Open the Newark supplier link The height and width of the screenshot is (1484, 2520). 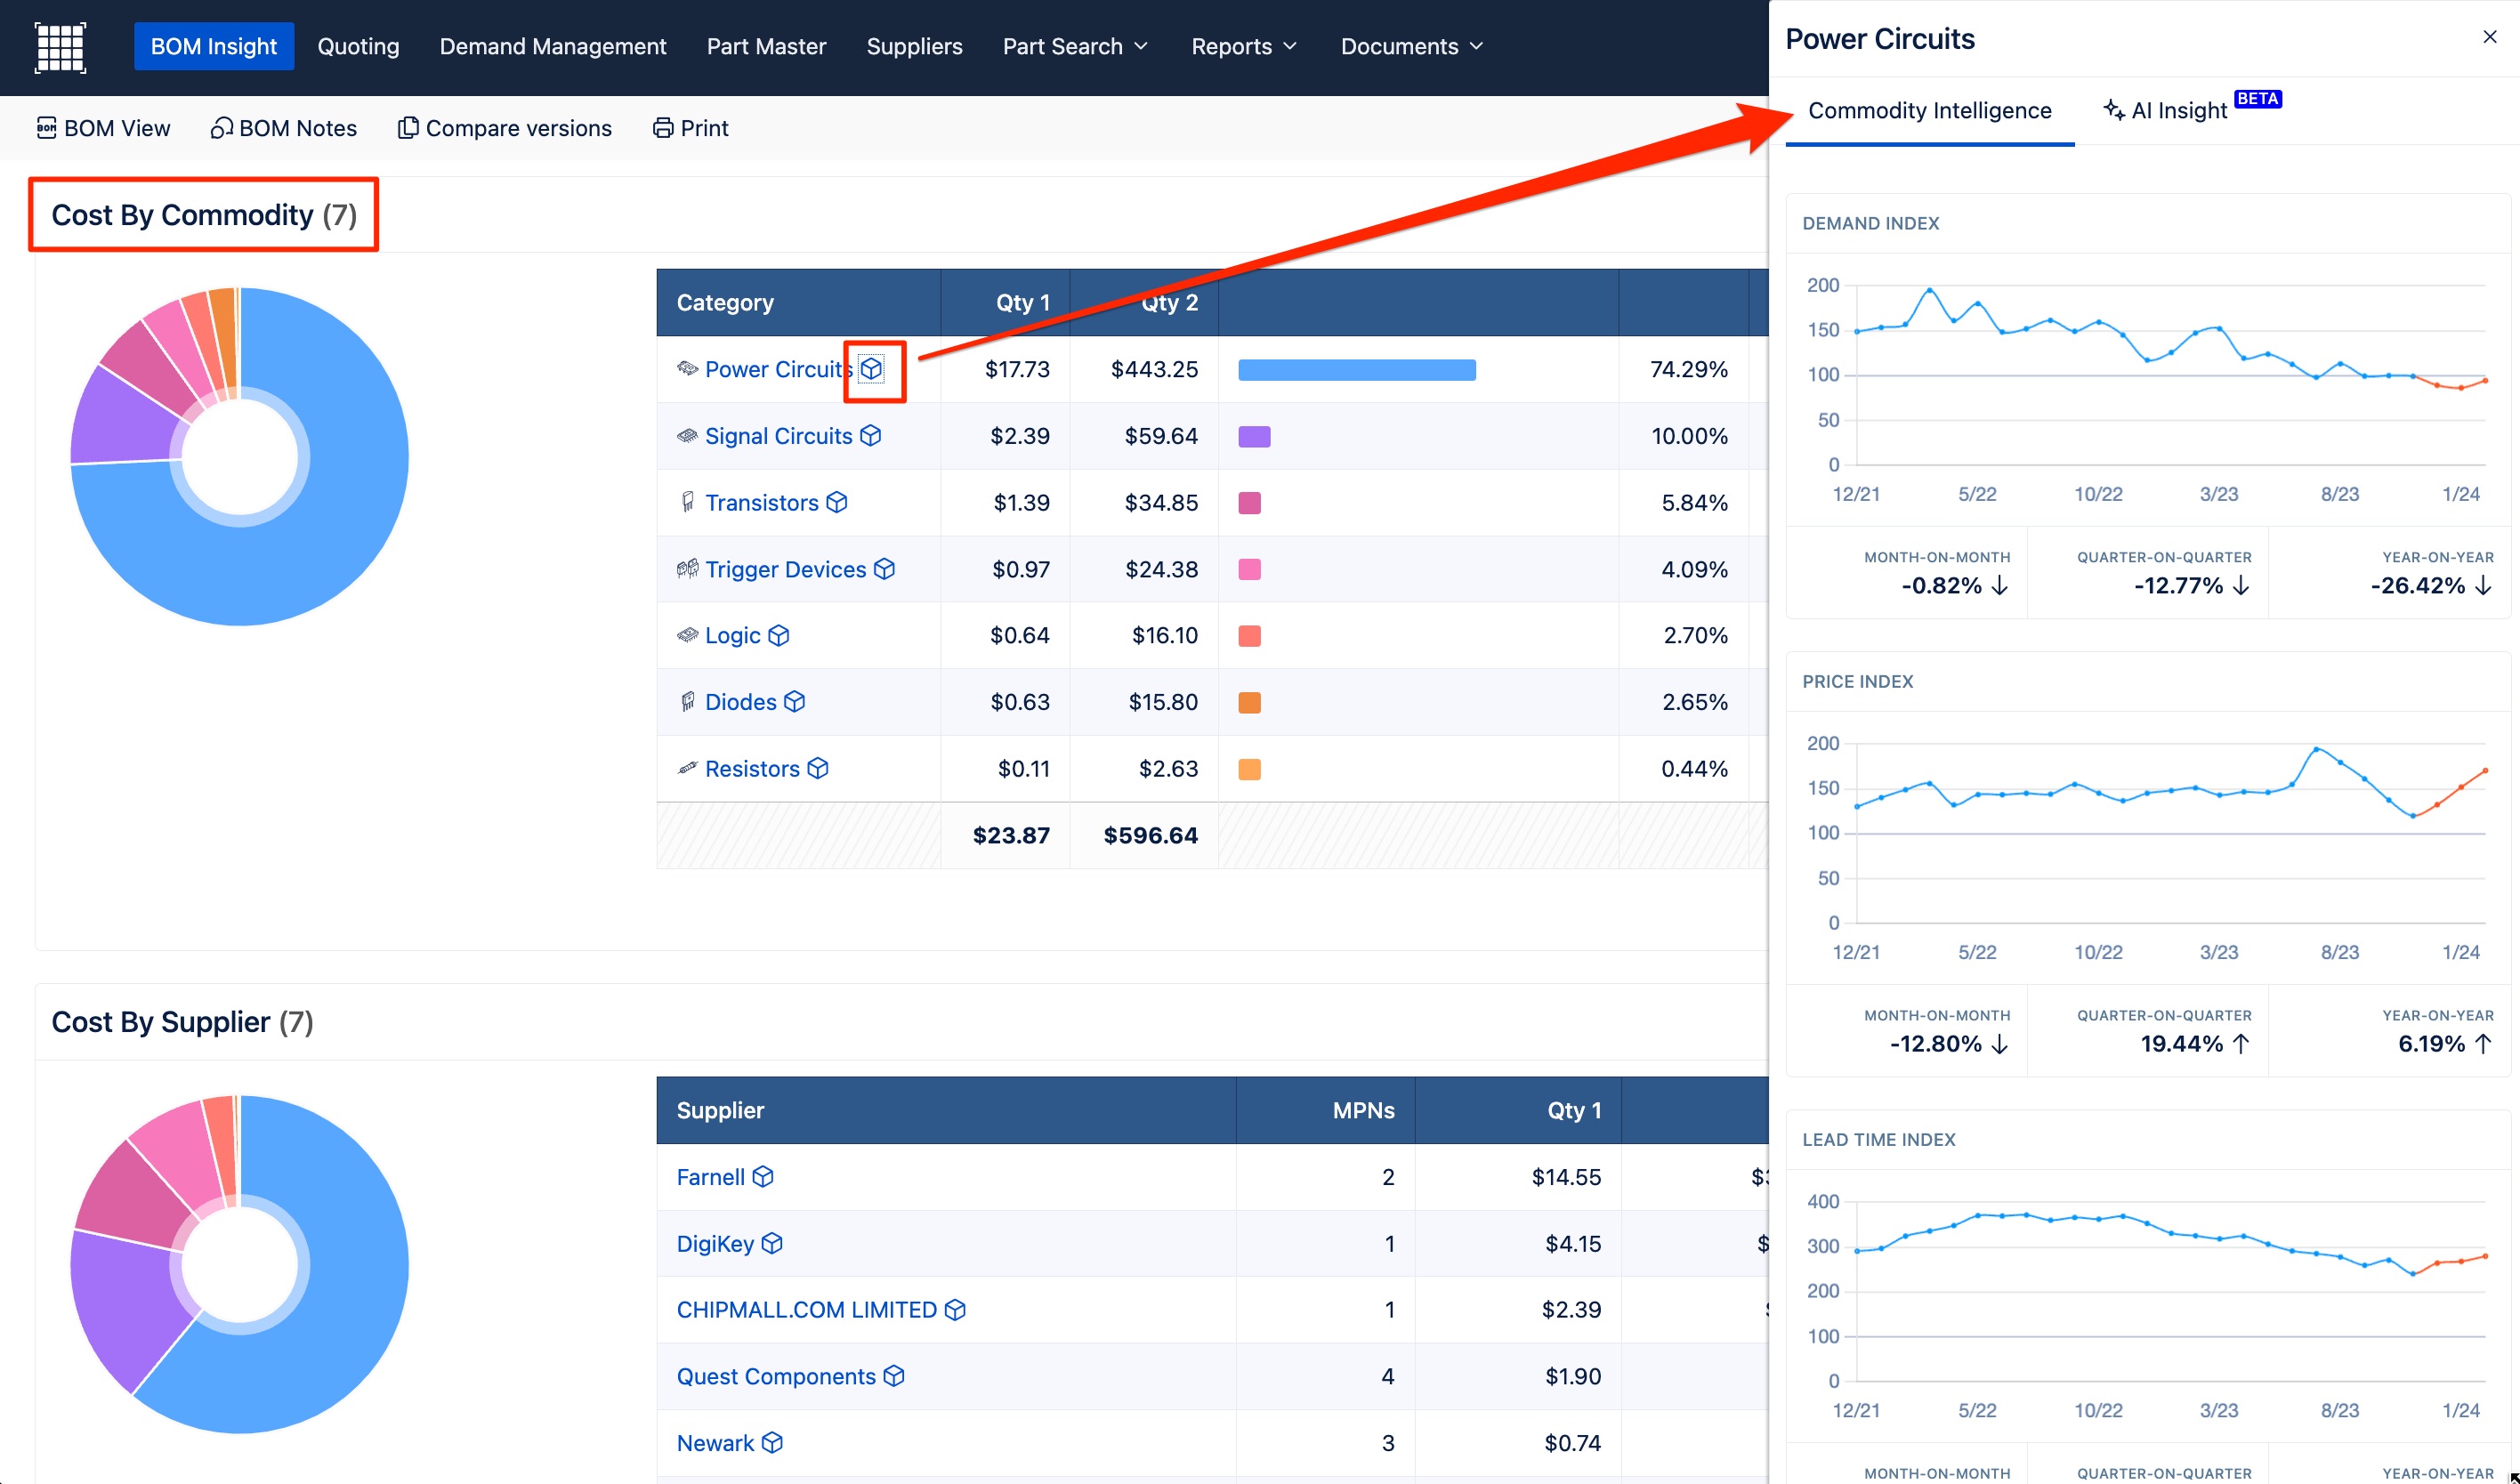[x=715, y=1443]
